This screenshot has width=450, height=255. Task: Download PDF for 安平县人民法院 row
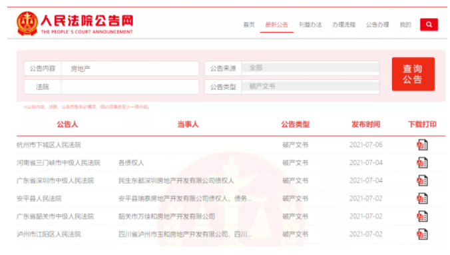tap(422, 198)
